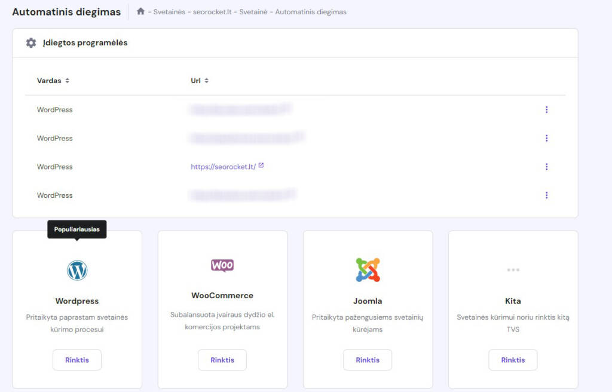
Task: Click the WordPress logo icon
Action: pos(77,270)
